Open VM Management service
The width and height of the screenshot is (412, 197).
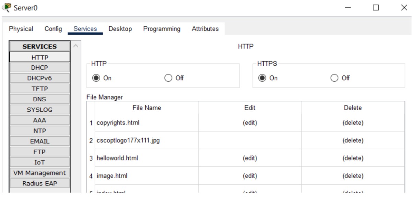point(40,173)
